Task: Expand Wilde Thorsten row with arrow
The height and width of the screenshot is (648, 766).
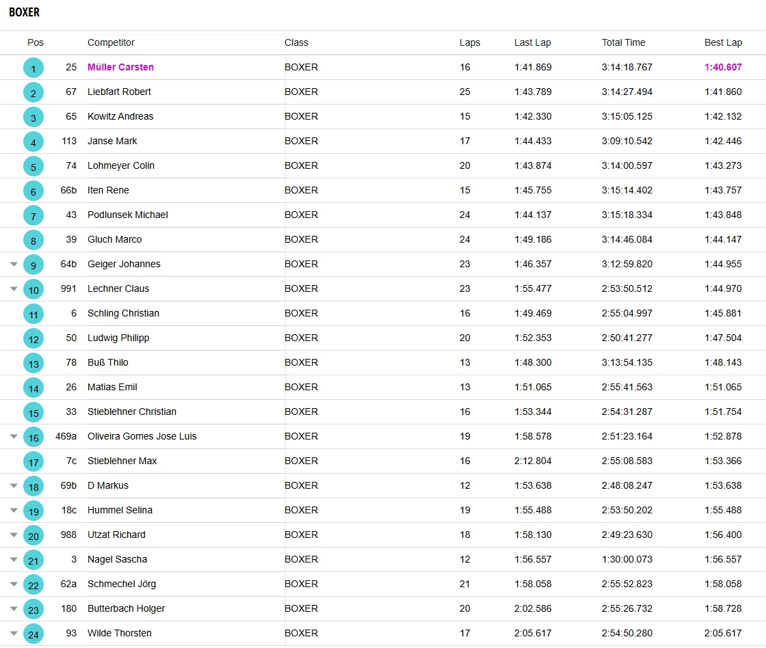Action: (x=14, y=633)
